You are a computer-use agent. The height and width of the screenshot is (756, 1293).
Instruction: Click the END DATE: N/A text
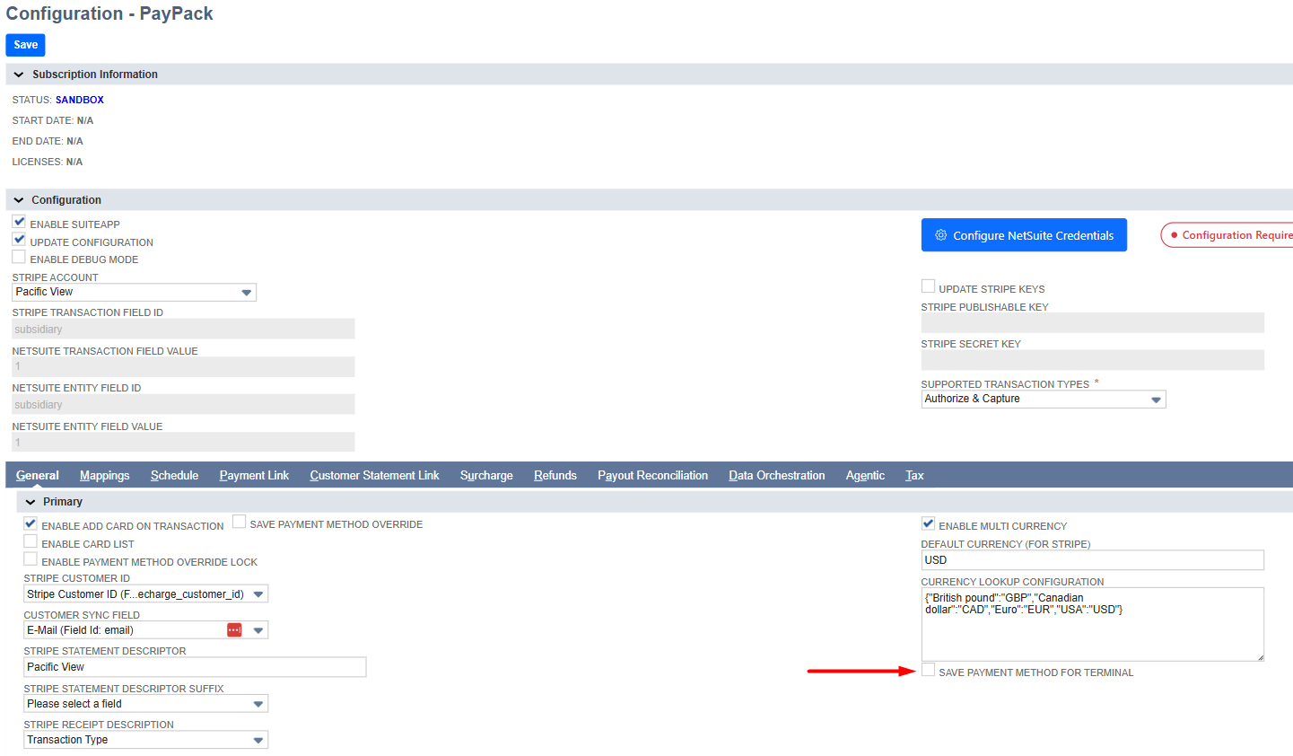(48, 141)
